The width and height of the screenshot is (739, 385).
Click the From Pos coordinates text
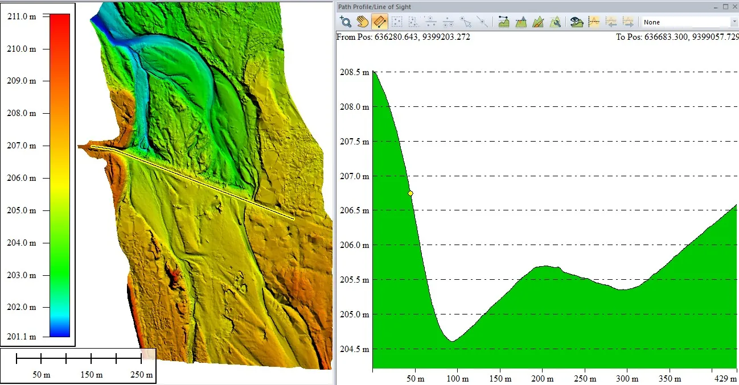(x=404, y=37)
